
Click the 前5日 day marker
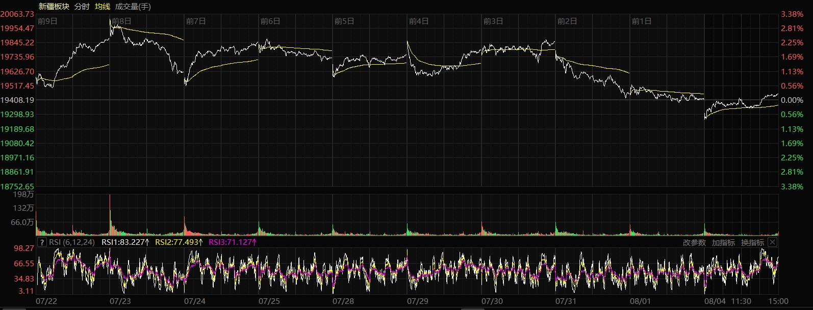click(x=344, y=21)
